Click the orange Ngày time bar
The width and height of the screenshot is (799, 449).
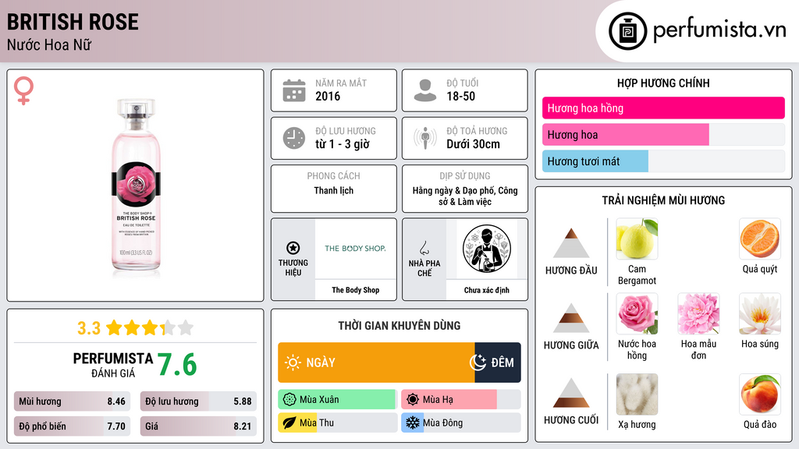tap(377, 362)
